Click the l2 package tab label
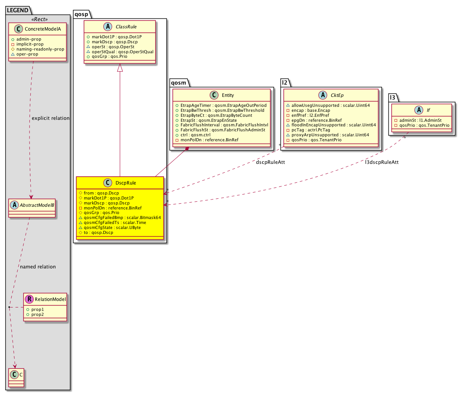This screenshot has width=463, height=394. click(x=284, y=82)
